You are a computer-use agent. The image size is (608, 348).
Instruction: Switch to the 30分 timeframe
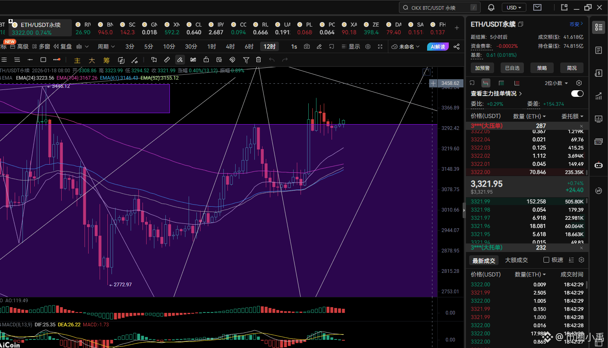pyautogui.click(x=191, y=47)
